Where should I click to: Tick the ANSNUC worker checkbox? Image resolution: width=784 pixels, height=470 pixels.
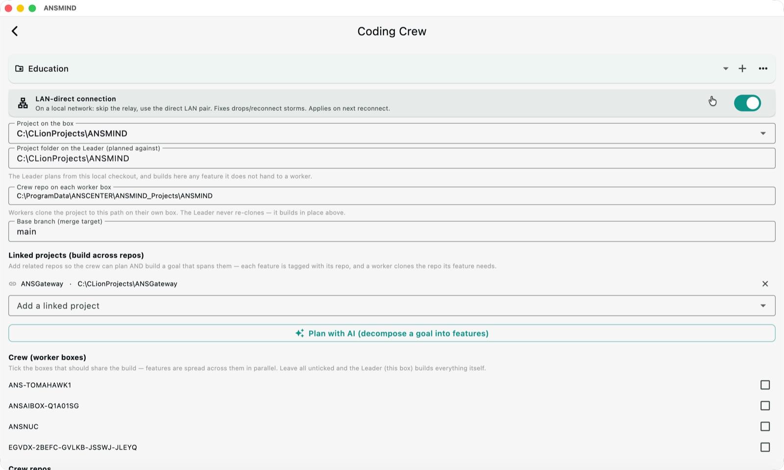click(x=765, y=426)
